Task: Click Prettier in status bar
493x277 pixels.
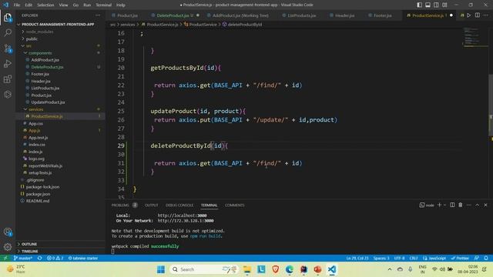Action: 460,258
